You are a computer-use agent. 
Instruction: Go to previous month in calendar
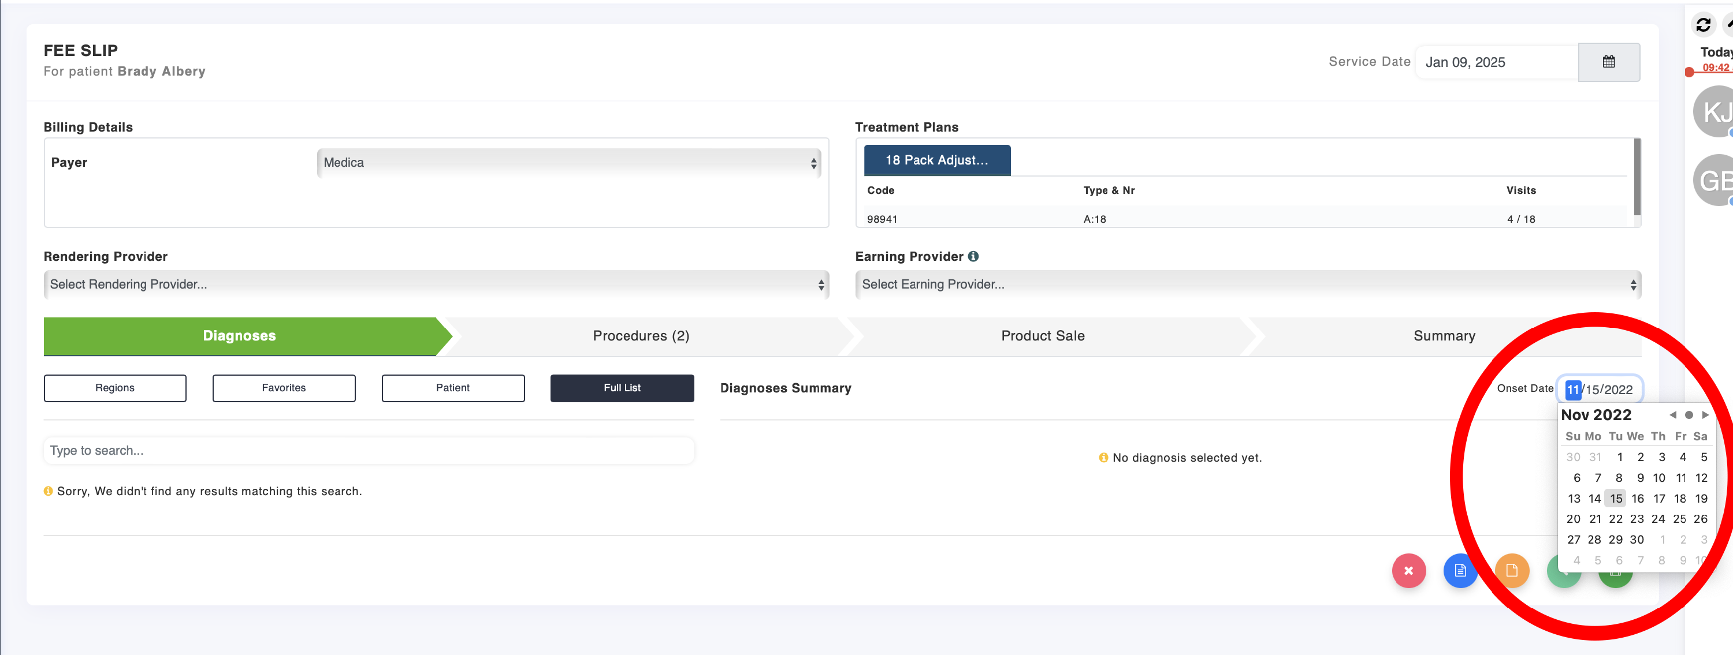[x=1672, y=414]
